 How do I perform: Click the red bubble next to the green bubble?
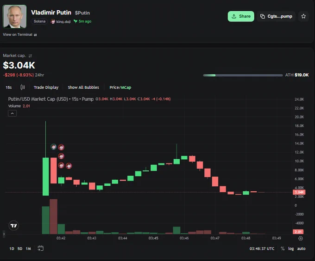[61, 147]
